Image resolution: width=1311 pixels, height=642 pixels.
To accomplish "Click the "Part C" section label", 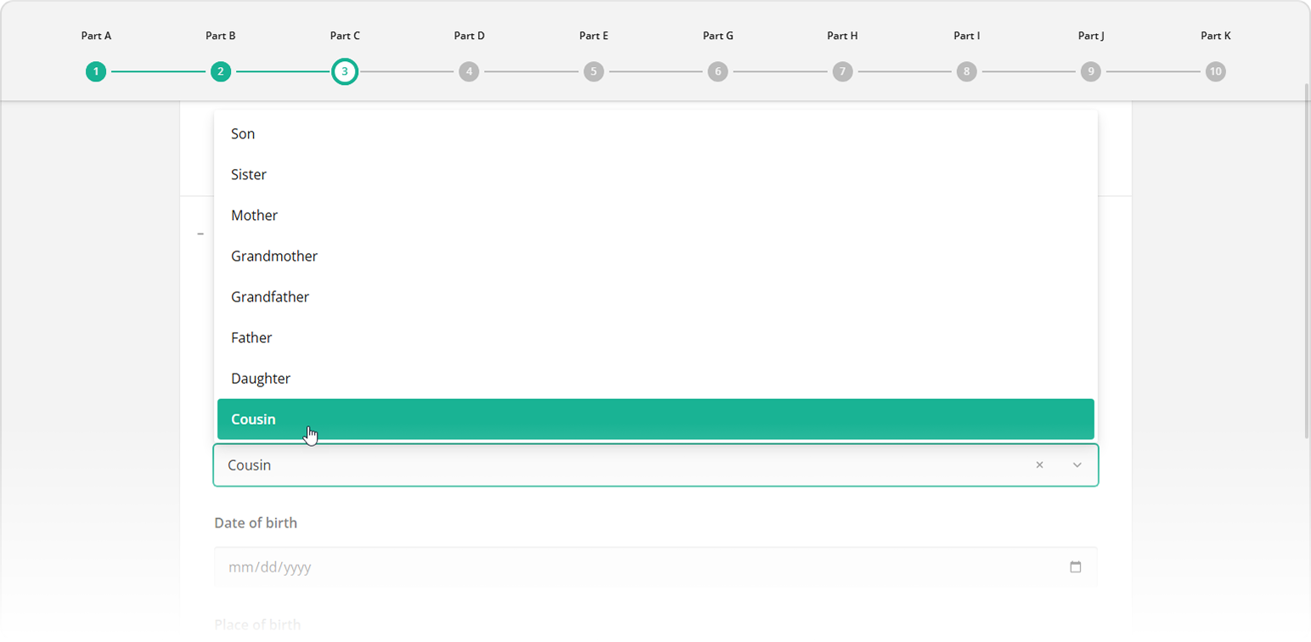I will point(345,36).
